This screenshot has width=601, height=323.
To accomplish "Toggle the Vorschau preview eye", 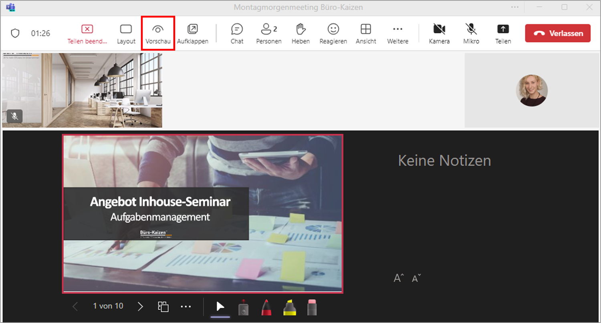I will tap(158, 34).
